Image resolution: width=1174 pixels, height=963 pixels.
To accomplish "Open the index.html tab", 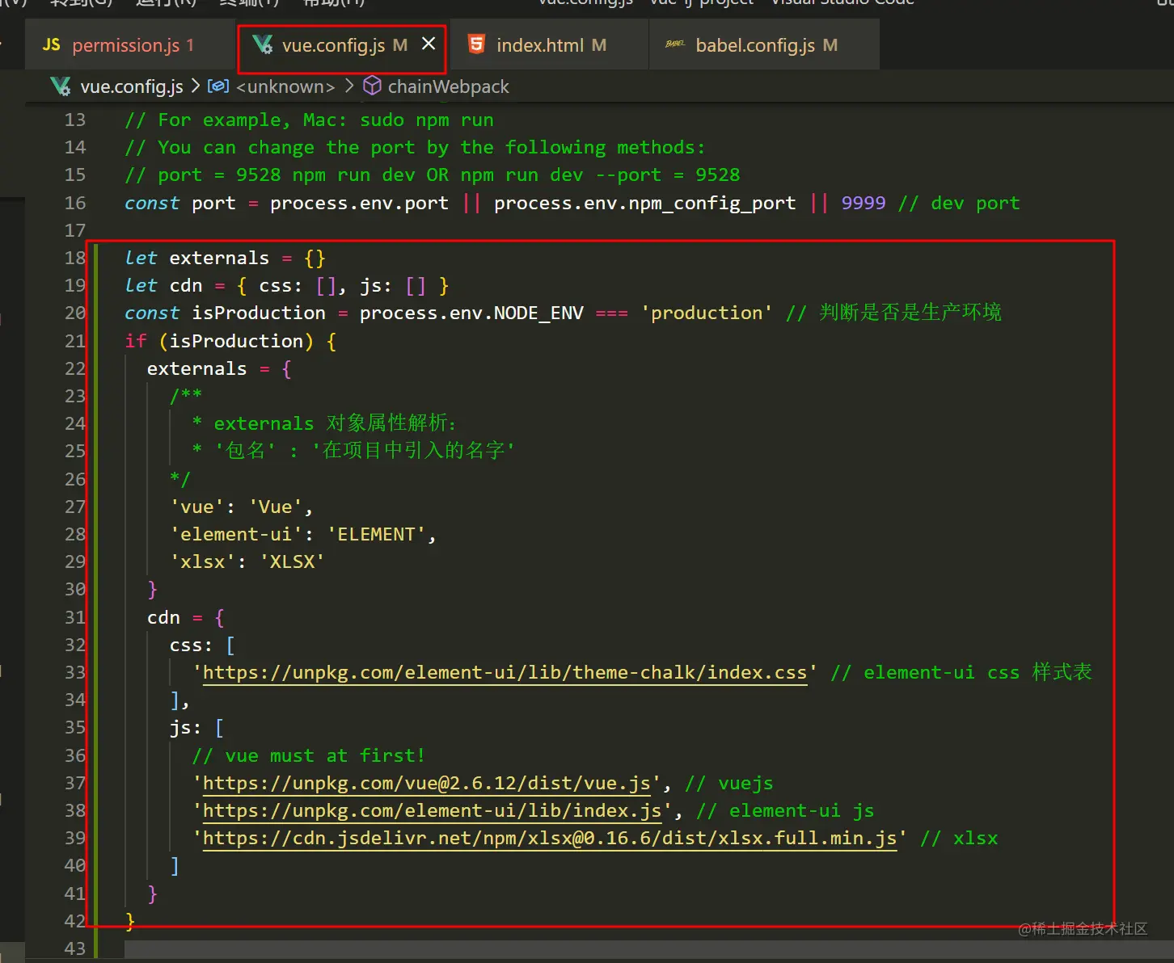I will (x=551, y=45).
